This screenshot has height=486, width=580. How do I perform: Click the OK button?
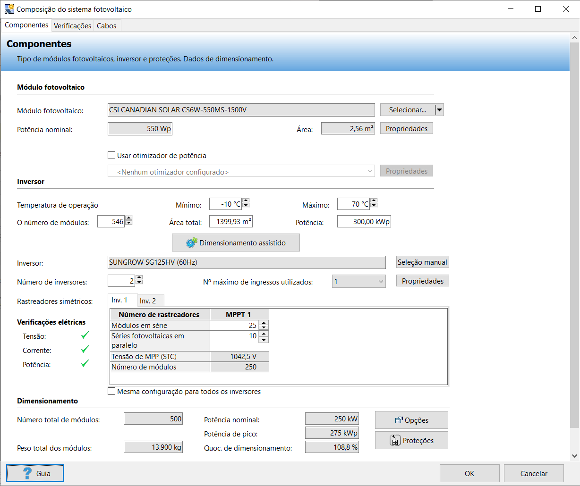click(x=469, y=473)
